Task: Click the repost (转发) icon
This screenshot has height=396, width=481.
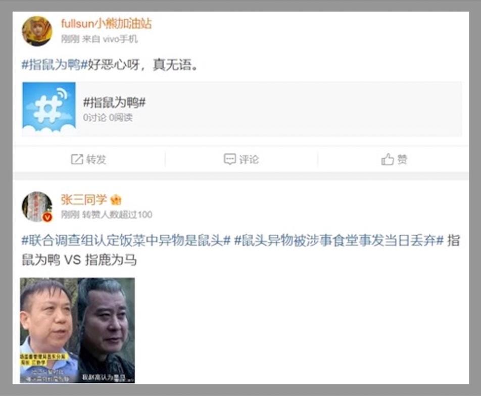Action: tap(77, 159)
